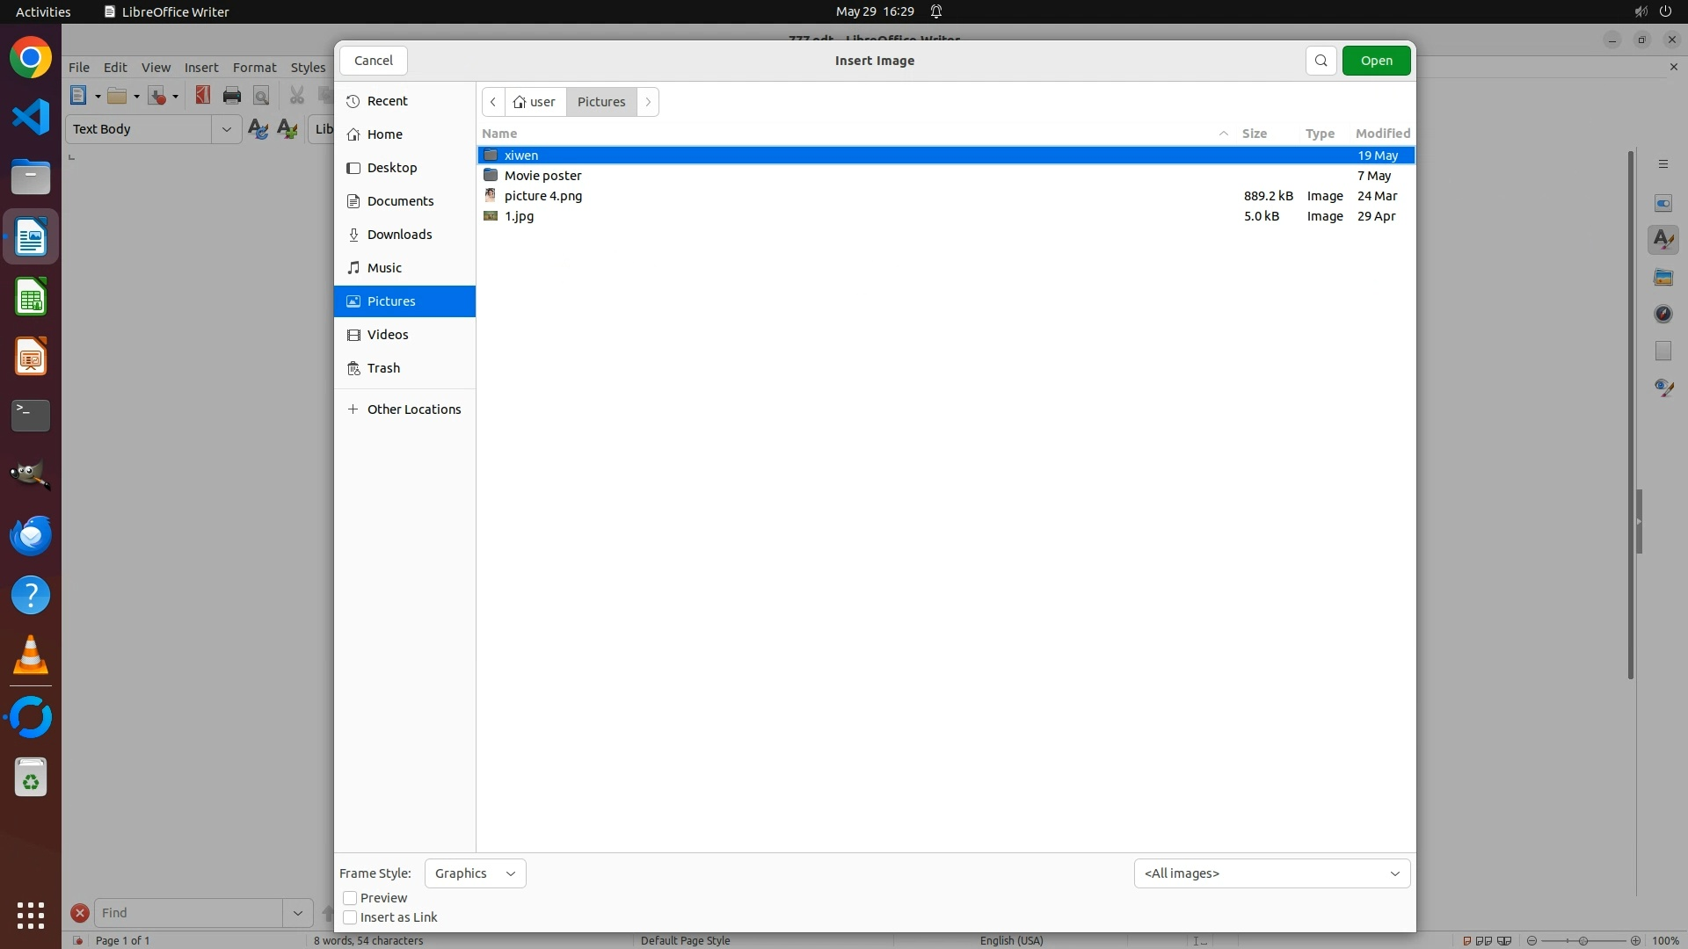Select Downloads in the places sidebar
Viewport: 1688px width, 949px height.
coord(399,235)
